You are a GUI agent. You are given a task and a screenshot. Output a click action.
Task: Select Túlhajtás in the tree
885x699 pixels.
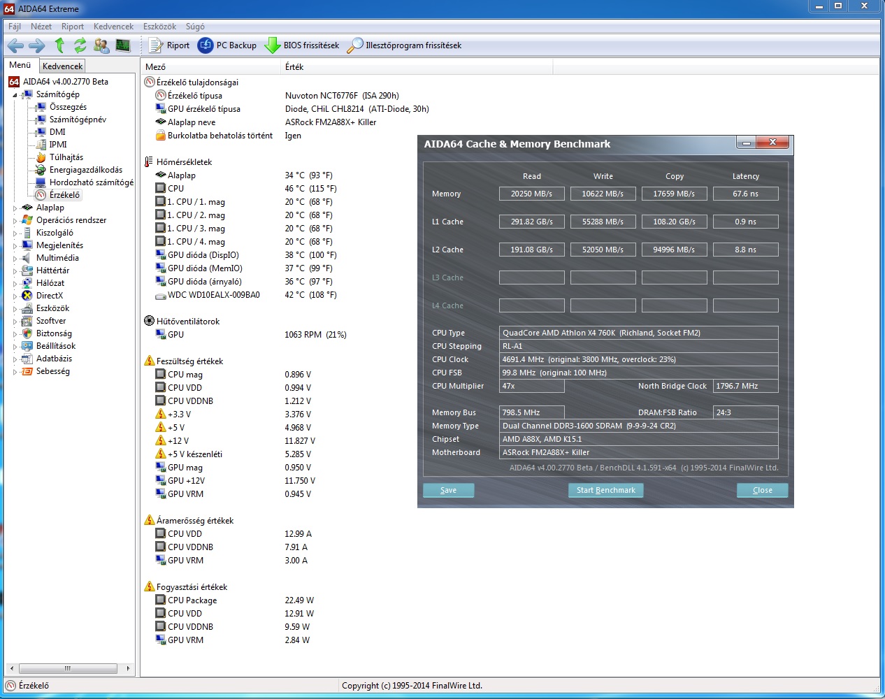pyautogui.click(x=66, y=157)
